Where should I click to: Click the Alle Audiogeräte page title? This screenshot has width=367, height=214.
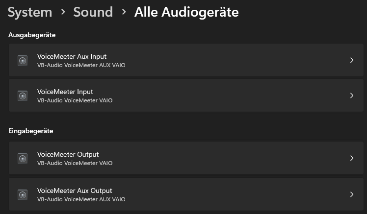tap(186, 12)
